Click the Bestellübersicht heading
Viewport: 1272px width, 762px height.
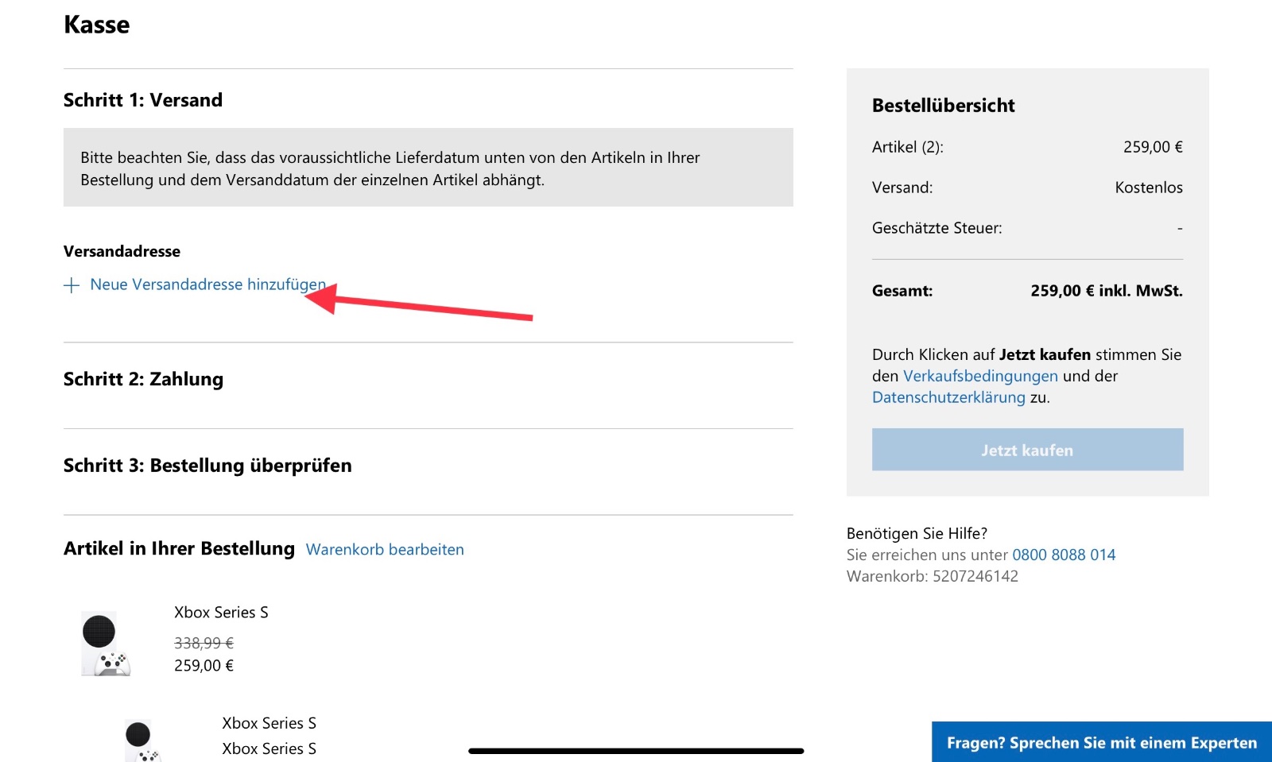944,106
